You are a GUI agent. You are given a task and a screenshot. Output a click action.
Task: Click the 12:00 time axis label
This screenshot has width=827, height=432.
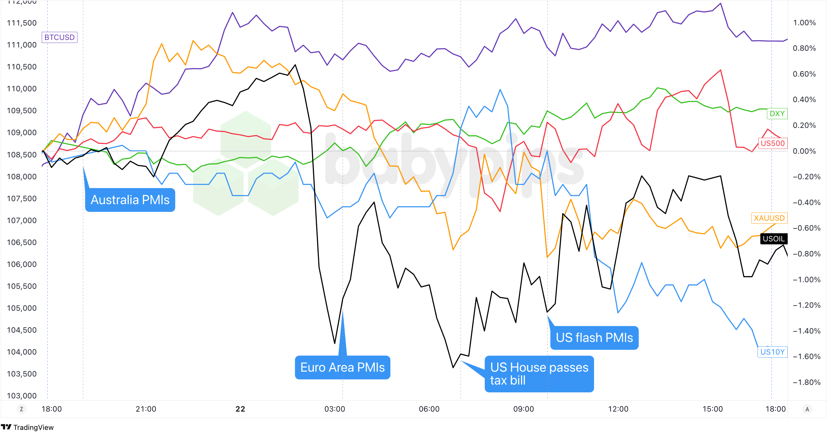pyautogui.click(x=618, y=409)
